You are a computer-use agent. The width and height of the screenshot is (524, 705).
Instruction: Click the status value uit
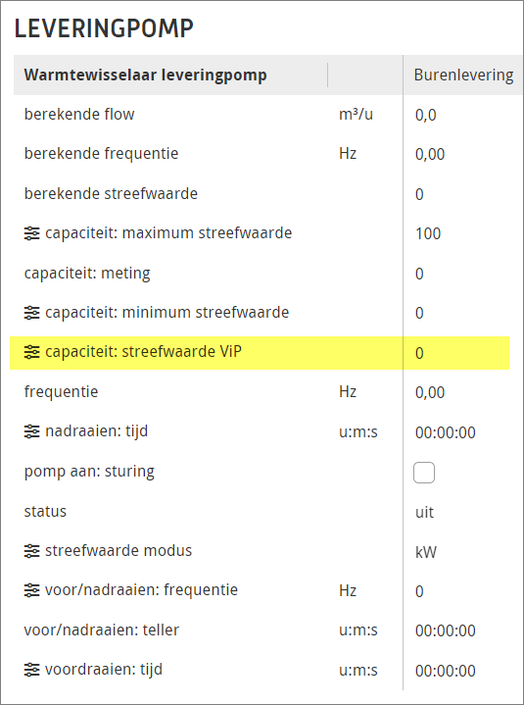coord(424,512)
